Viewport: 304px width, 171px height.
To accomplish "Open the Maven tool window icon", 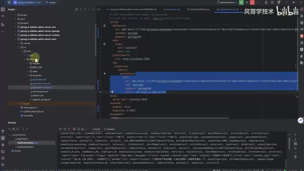I will pos(302,29).
